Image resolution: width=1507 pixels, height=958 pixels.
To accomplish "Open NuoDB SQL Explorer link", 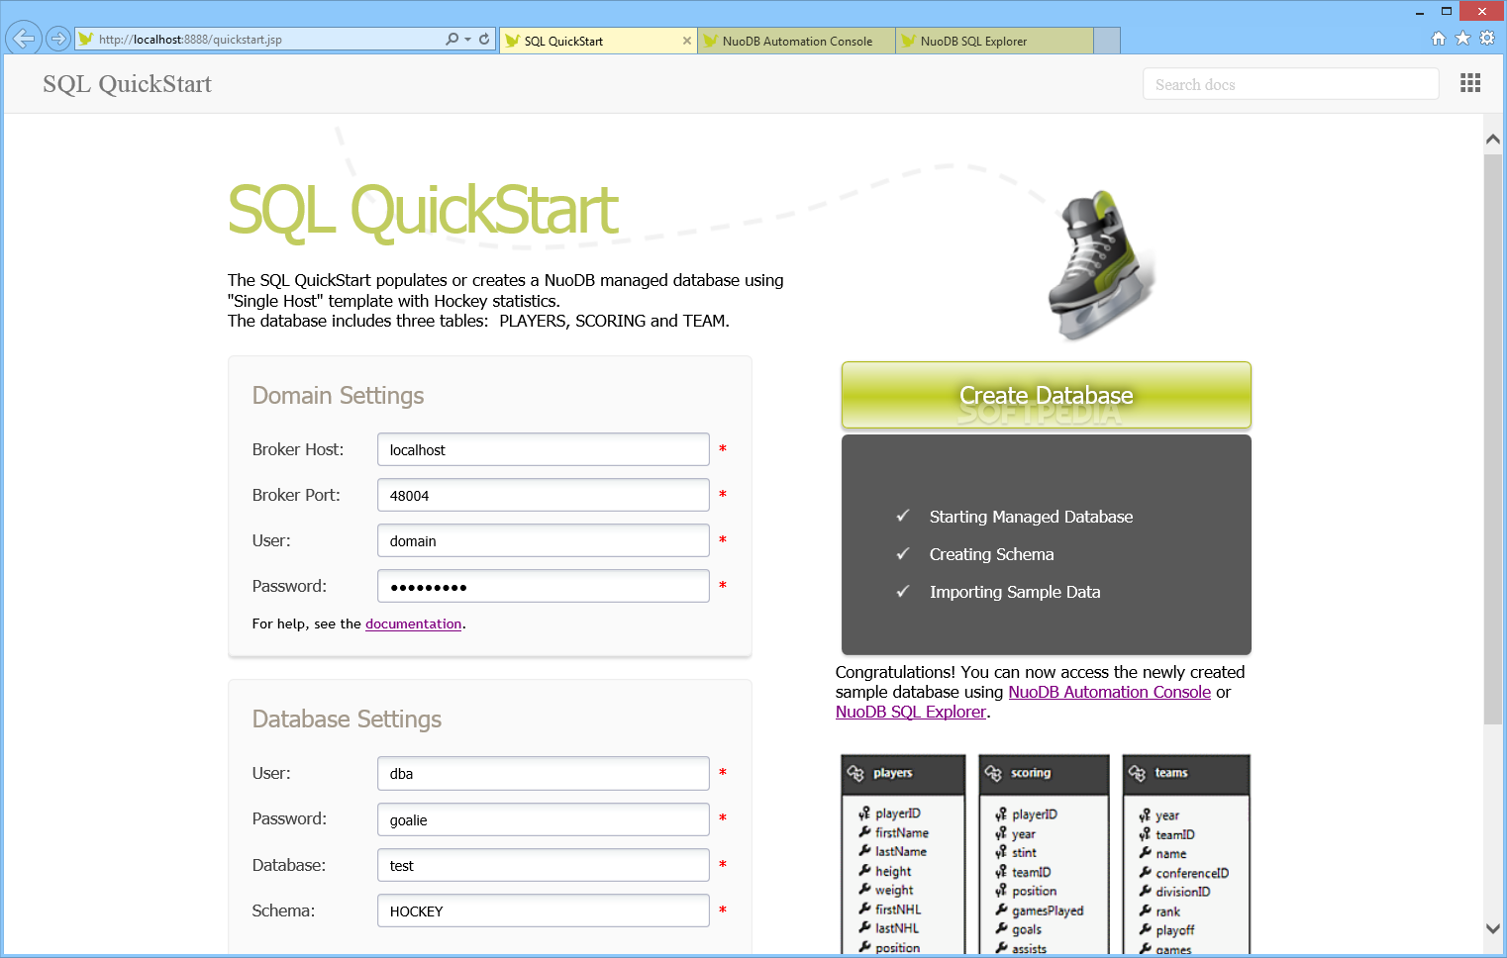I will pyautogui.click(x=911, y=712).
